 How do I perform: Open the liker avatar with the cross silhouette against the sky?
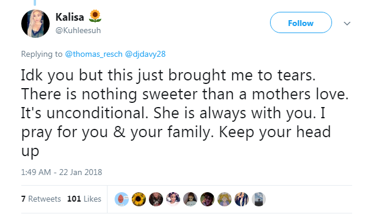(x=259, y=199)
